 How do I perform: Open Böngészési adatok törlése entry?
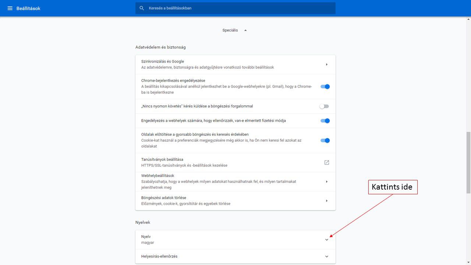(221, 201)
